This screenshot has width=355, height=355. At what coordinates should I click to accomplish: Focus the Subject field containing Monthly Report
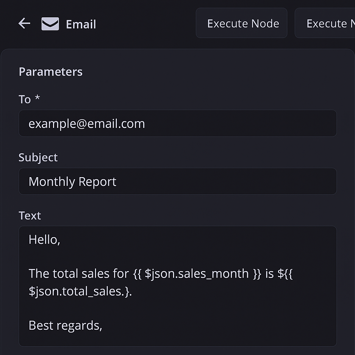pos(177,181)
